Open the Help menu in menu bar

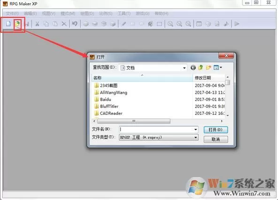[x=161, y=14]
